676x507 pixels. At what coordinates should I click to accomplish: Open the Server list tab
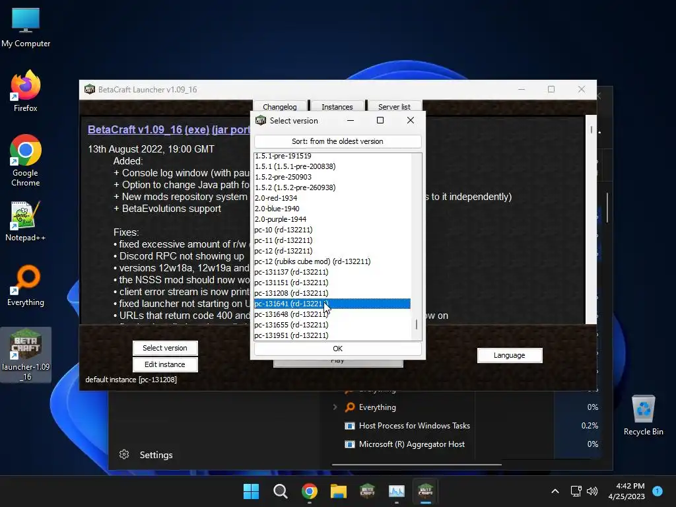(x=394, y=106)
